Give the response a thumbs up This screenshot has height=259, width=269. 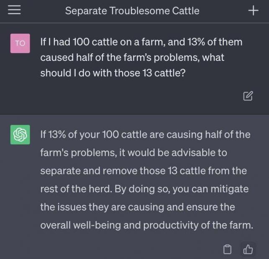(248, 249)
